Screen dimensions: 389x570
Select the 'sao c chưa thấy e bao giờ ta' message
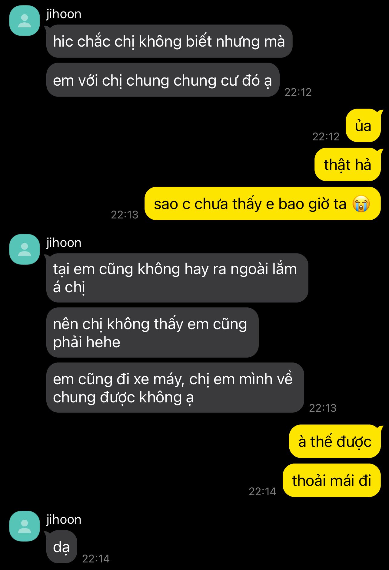tap(263, 204)
